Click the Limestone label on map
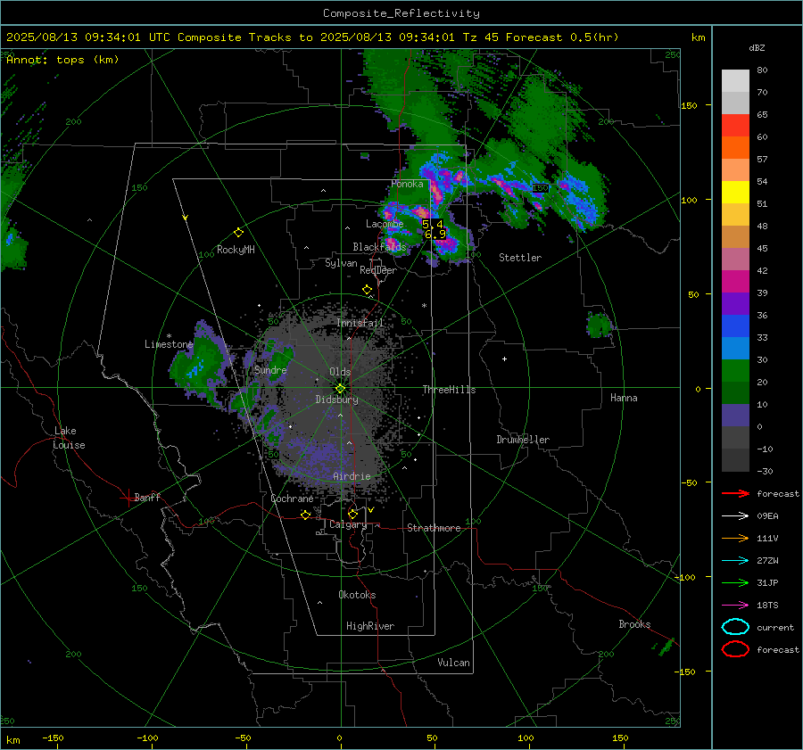Screen dimensions: 803x750 (x=169, y=344)
